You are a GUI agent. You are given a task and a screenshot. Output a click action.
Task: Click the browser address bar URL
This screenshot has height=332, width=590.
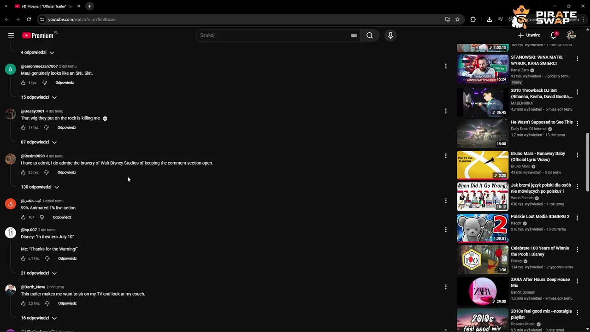(82, 19)
